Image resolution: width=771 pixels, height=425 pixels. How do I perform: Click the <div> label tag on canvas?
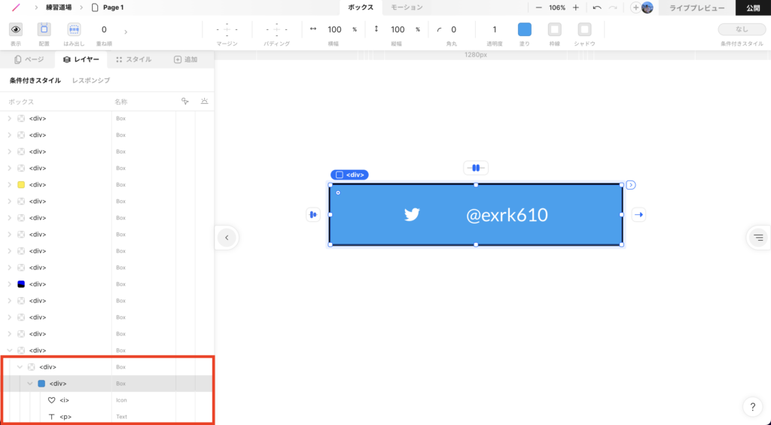[x=349, y=175]
